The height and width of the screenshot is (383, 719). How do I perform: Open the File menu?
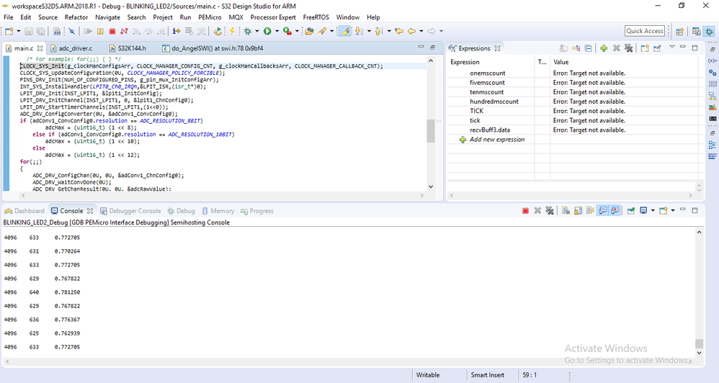[x=8, y=17]
